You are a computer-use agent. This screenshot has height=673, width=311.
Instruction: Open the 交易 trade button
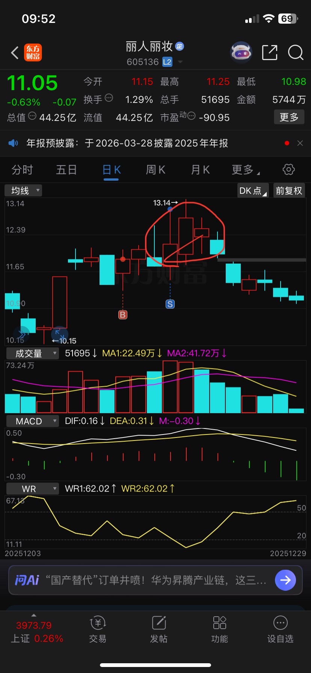click(x=98, y=630)
